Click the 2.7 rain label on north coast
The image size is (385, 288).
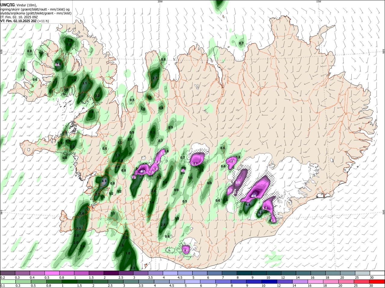(155, 78)
